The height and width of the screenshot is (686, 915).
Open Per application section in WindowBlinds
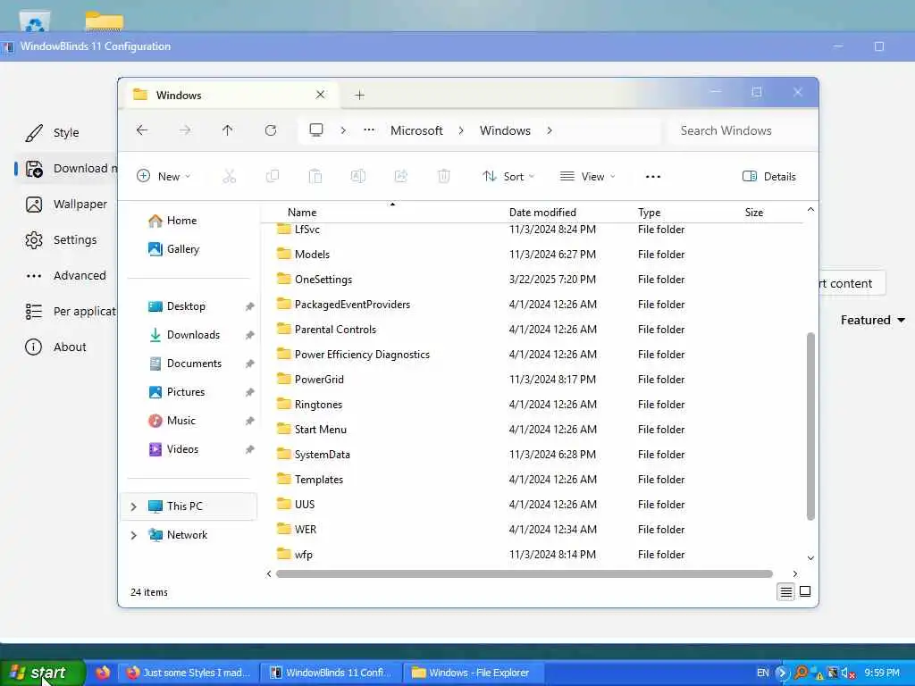tap(70, 312)
